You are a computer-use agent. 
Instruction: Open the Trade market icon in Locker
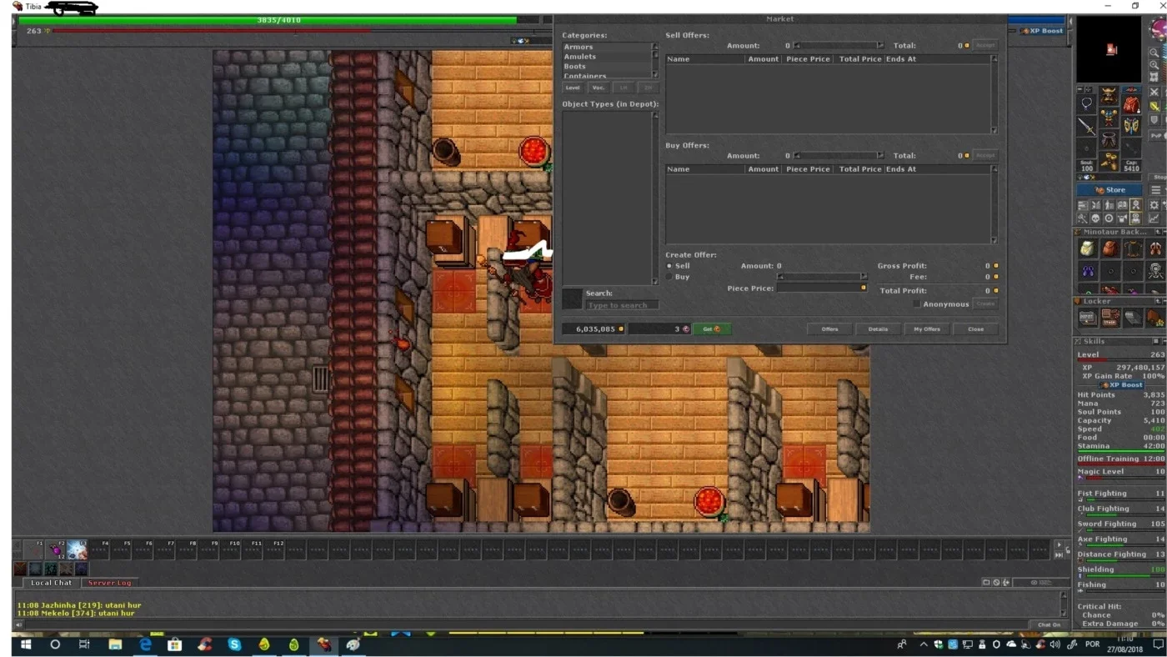point(1109,318)
